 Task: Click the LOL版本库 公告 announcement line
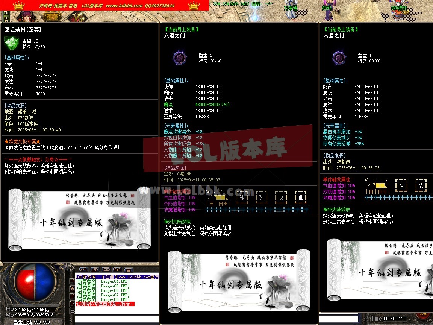click(x=117, y=277)
